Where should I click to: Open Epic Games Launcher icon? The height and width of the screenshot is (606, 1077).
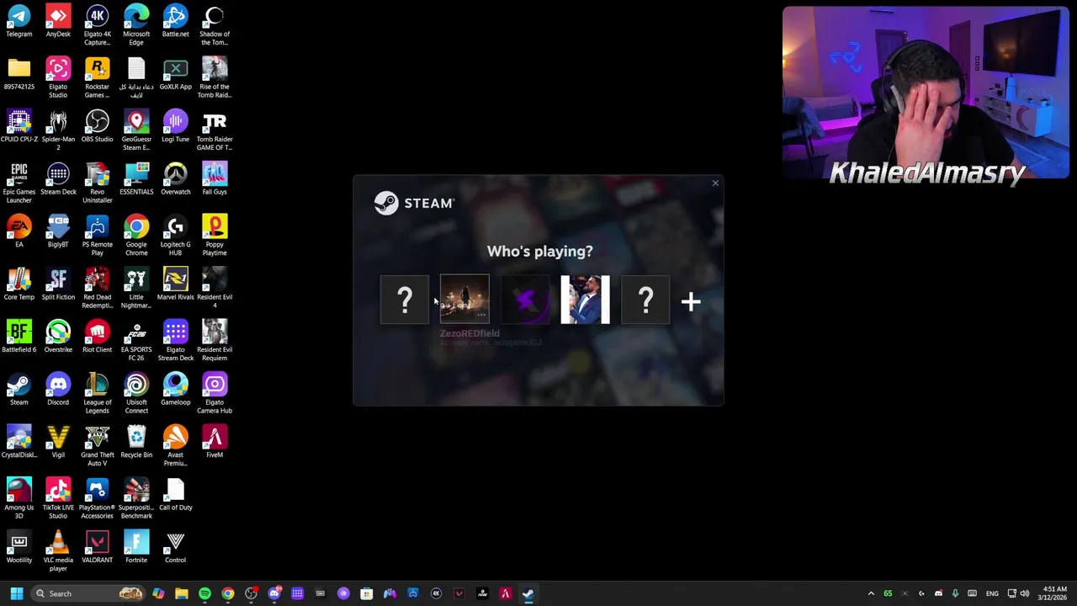pyautogui.click(x=19, y=183)
